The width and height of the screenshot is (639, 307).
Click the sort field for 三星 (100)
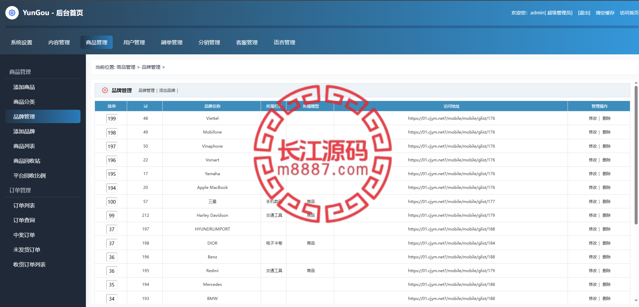tap(112, 202)
